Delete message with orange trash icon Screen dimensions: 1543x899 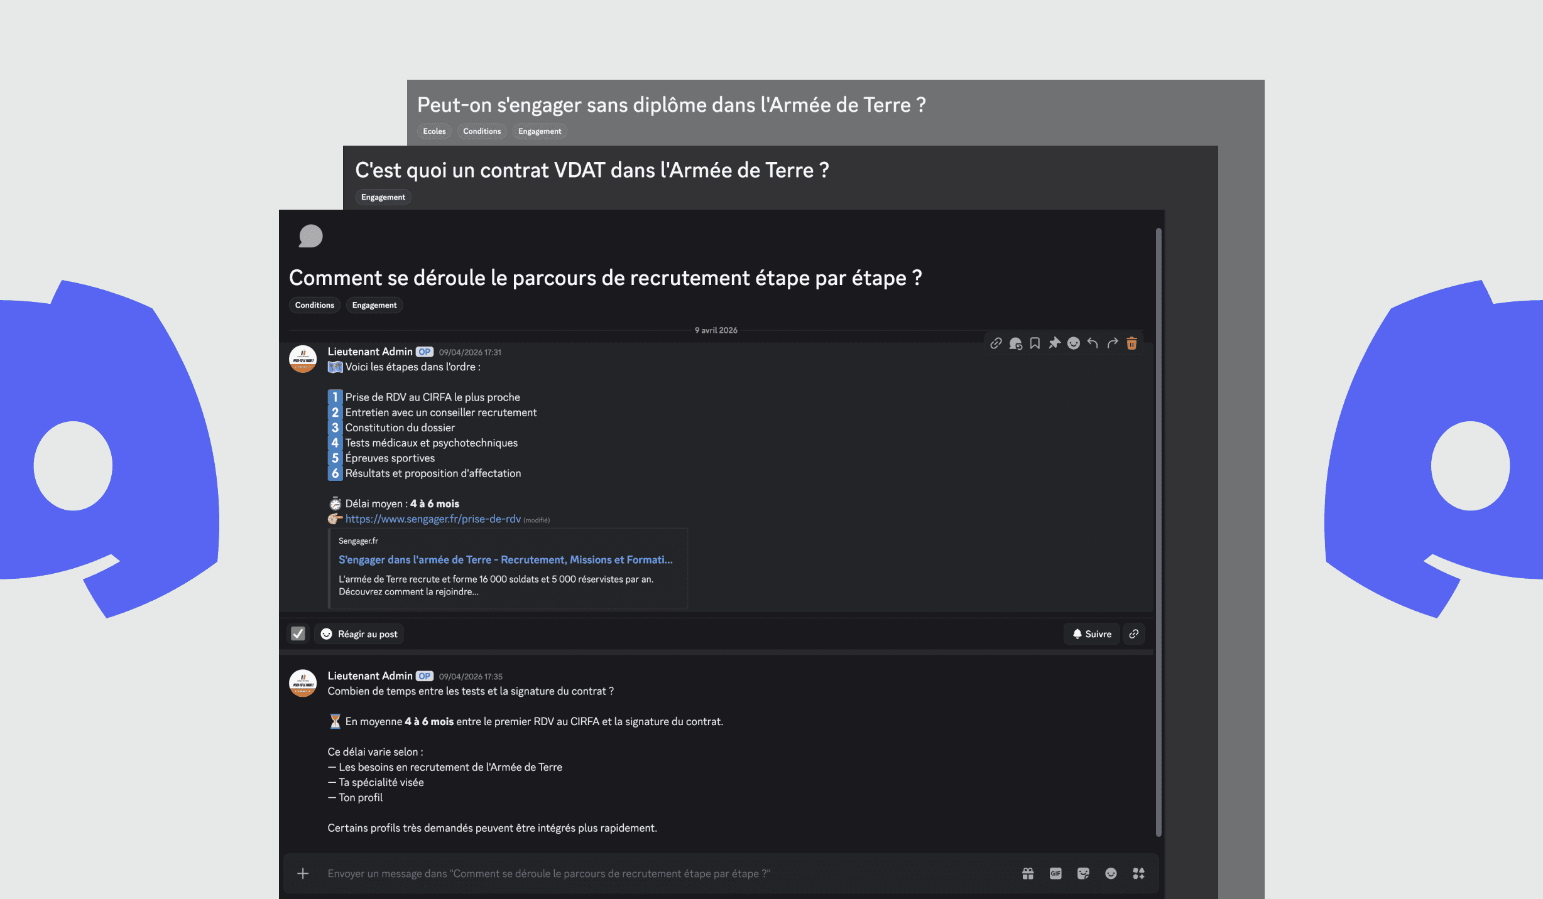pyautogui.click(x=1131, y=343)
